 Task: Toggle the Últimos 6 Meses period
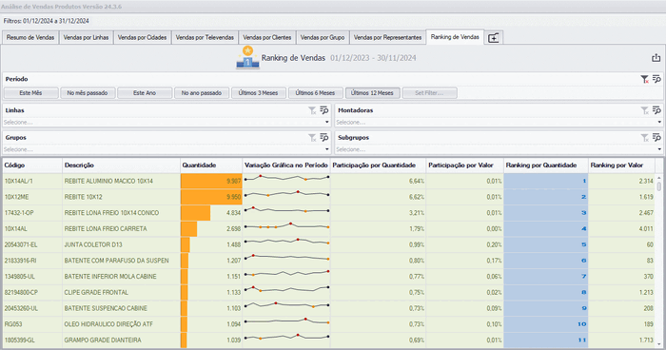point(316,93)
